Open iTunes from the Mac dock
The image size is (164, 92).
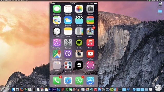coord(95,89)
